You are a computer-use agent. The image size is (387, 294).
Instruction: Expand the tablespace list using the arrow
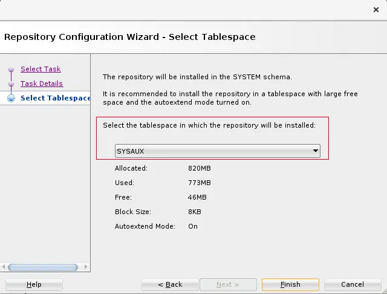coord(315,151)
